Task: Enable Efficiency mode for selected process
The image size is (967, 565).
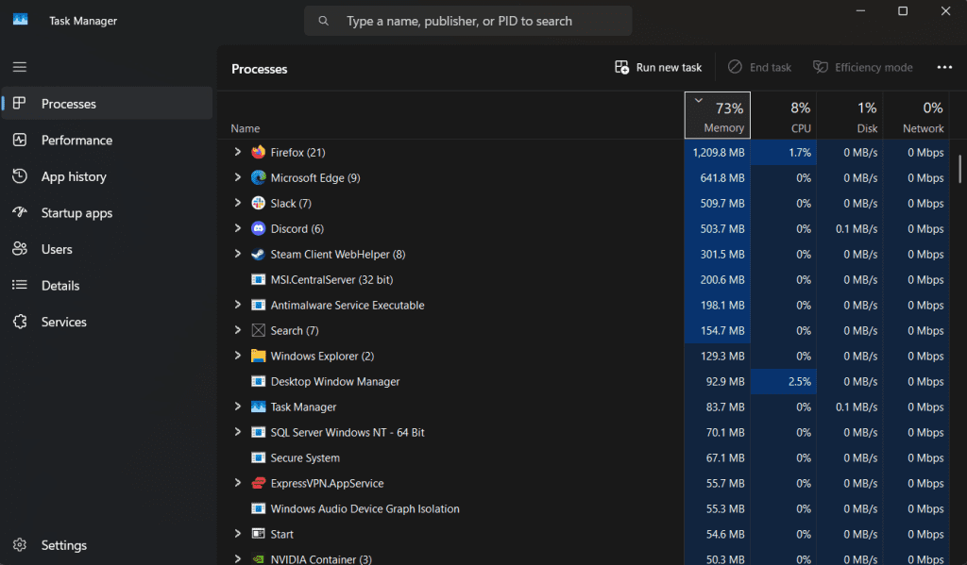Action: 862,67
